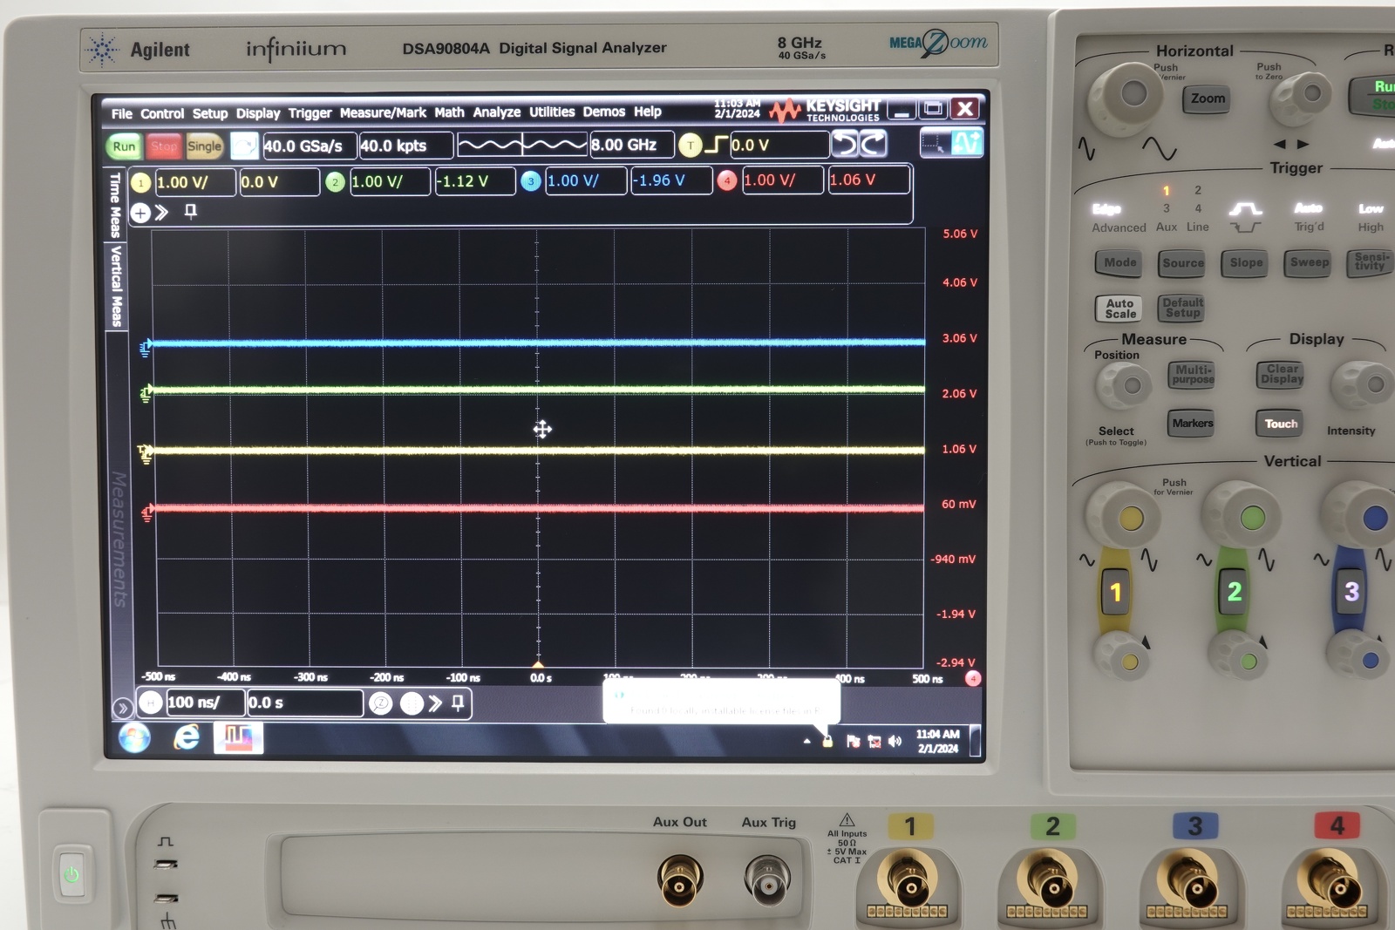Switch to the Vertical Meas side tab

click(116, 287)
